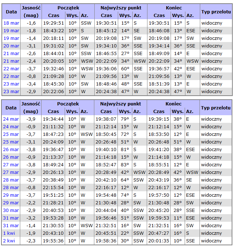Open 21 mar link for the 20:20:05 pass
The width and height of the screenshot is (236, 250).
(11, 61)
